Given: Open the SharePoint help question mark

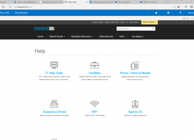Looking at the screenshot, I should coord(180,13).
